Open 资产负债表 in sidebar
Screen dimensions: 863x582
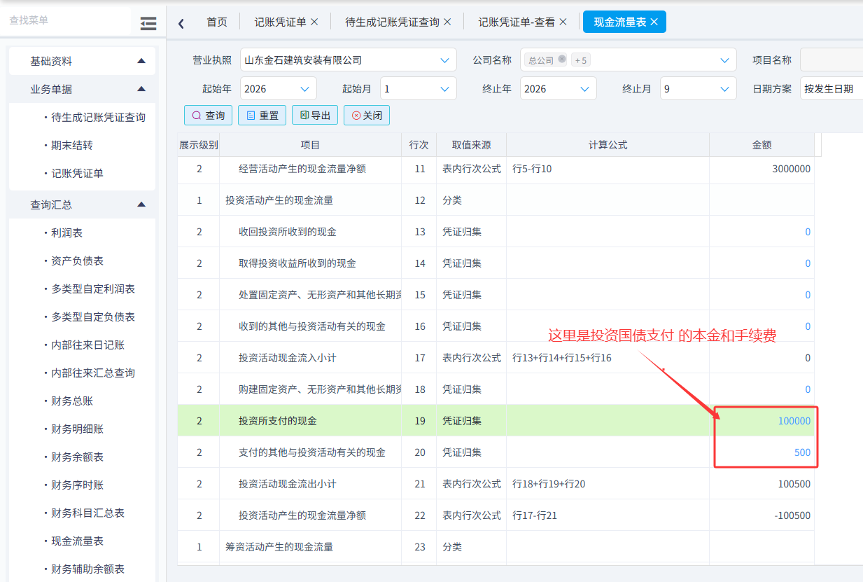pos(78,261)
